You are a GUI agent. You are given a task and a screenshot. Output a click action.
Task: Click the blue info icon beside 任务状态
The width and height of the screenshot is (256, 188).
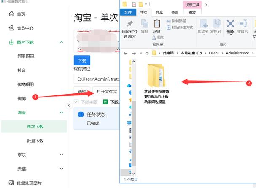click(x=81, y=114)
